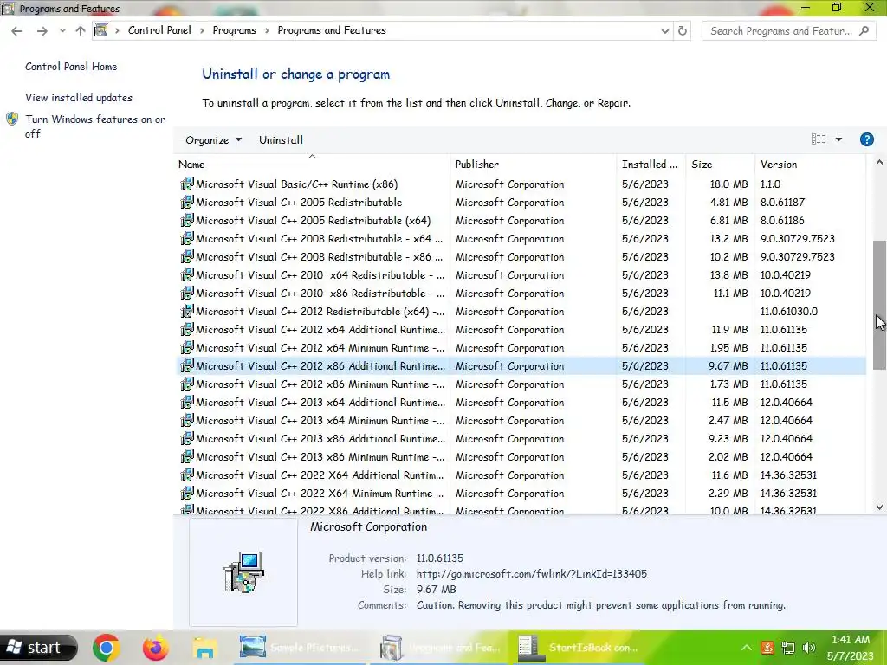Sort by the Publisher column header
Screen dimensions: 887x665
click(x=534, y=165)
